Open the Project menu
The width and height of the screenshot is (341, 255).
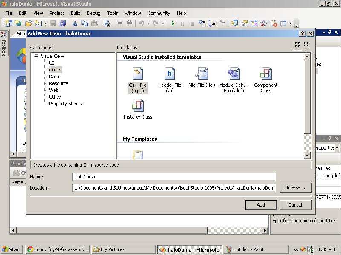[x=57, y=13]
